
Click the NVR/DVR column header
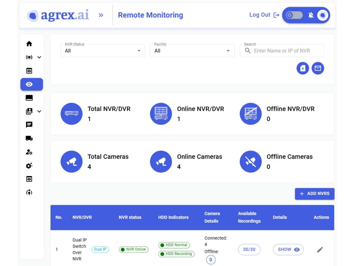[x=82, y=217]
